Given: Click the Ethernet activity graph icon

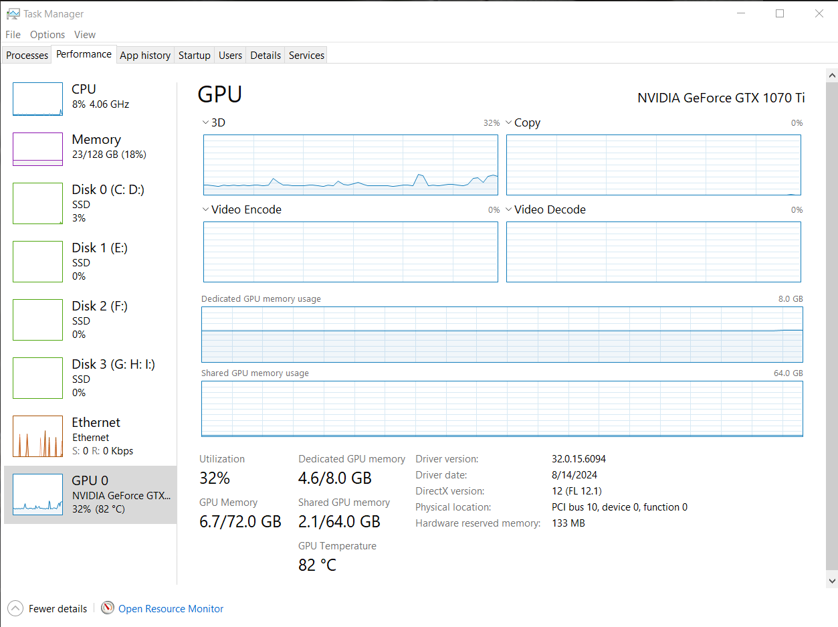Looking at the screenshot, I should pyautogui.click(x=37, y=436).
